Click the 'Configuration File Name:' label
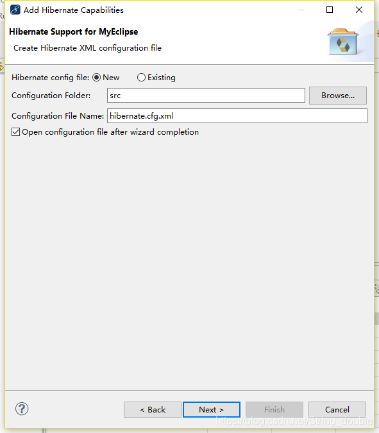This screenshot has width=379, height=433. (x=58, y=116)
